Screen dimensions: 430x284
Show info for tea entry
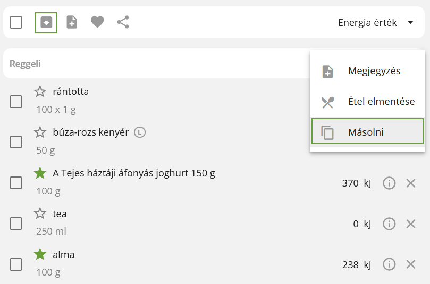tap(389, 224)
